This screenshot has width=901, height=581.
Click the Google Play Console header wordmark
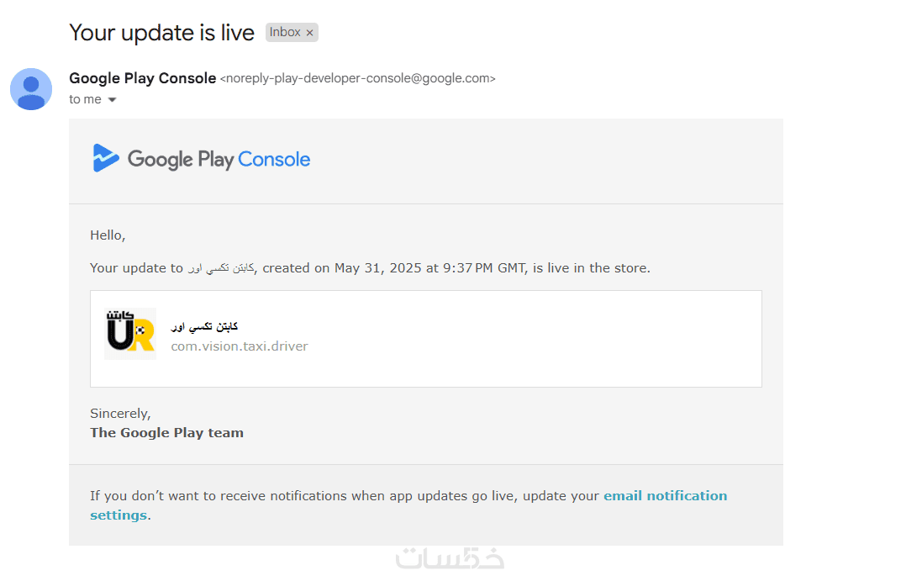(x=219, y=159)
